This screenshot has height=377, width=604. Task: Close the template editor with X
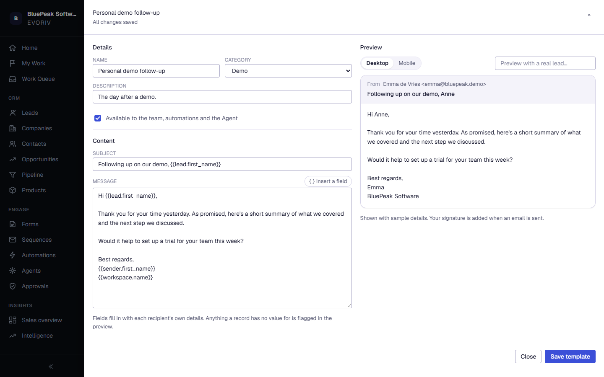(589, 15)
